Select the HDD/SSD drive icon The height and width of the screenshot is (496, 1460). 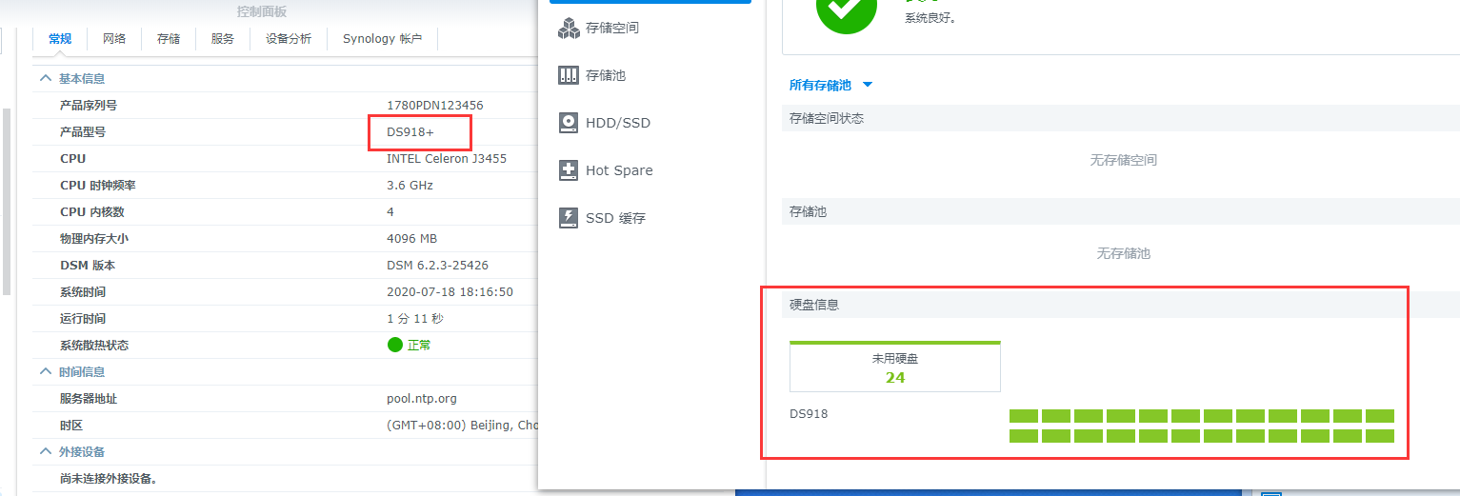pyautogui.click(x=569, y=123)
